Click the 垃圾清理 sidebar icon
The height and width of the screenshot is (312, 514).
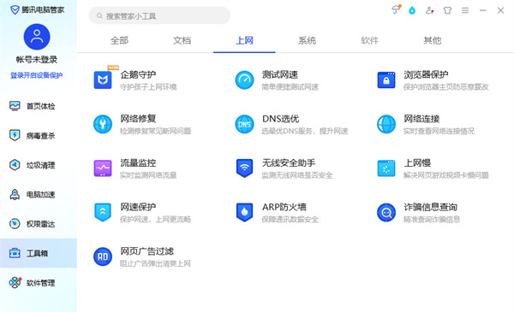click(15, 165)
